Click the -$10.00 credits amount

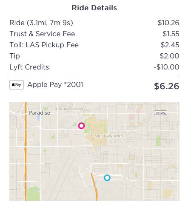click(x=166, y=67)
